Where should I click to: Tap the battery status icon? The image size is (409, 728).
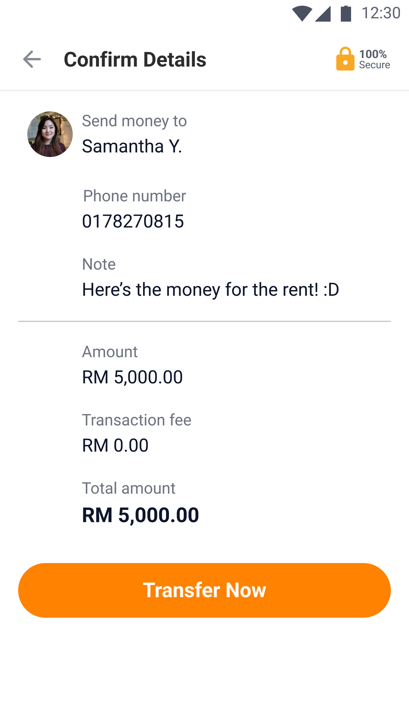(346, 14)
